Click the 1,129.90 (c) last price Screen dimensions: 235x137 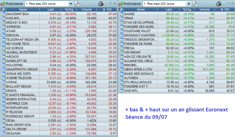tap(170, 35)
